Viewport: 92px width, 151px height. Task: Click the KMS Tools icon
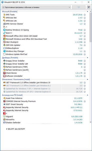[4, 15]
